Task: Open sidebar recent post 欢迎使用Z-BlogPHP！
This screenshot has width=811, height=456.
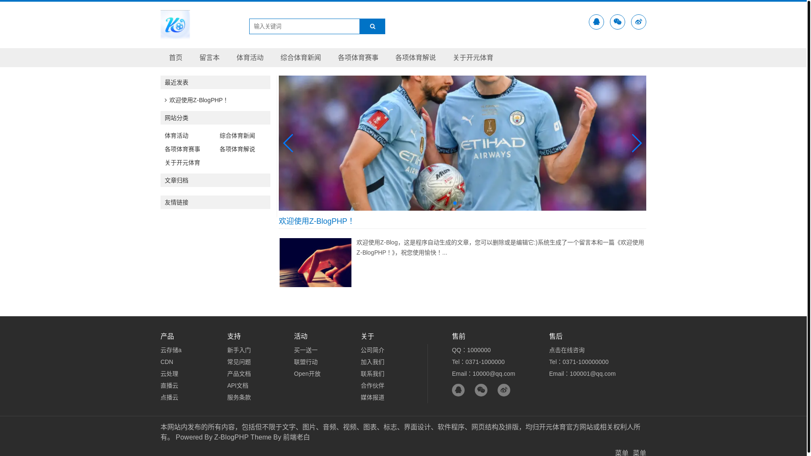Action: [199, 100]
